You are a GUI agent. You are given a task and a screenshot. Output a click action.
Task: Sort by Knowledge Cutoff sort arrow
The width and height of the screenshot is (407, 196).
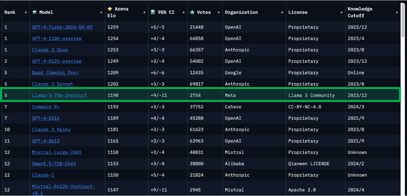397,12
